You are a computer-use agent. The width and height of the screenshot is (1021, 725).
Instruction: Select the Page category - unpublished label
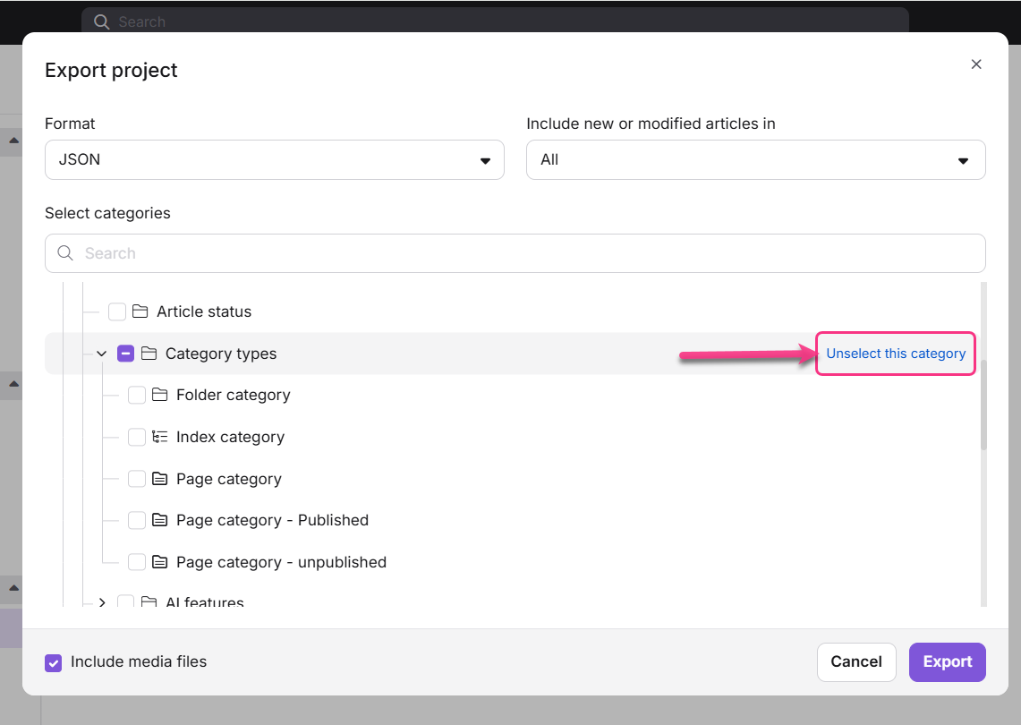click(x=281, y=562)
